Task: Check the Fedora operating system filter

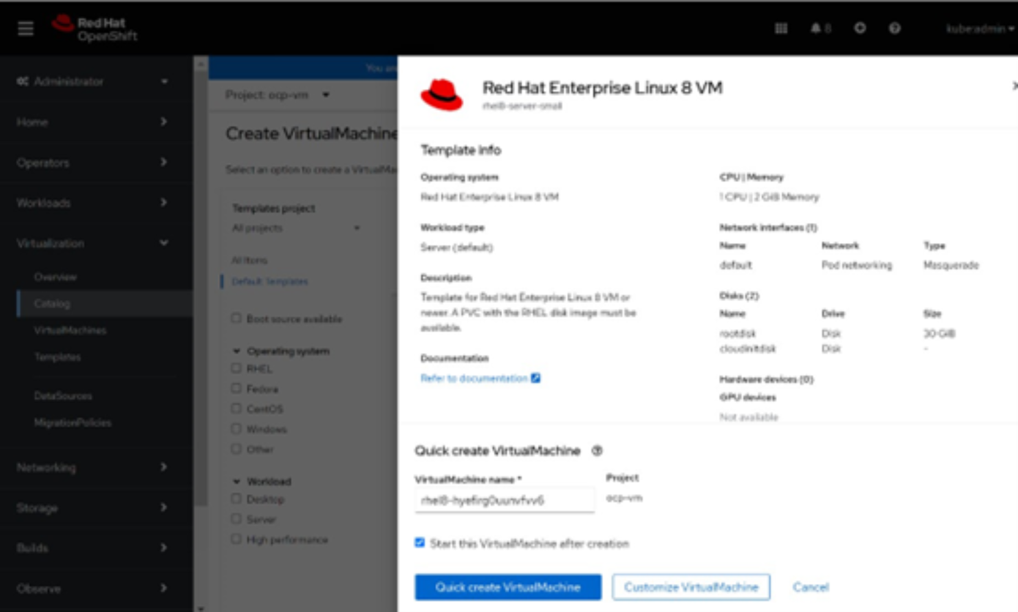Action: 236,389
